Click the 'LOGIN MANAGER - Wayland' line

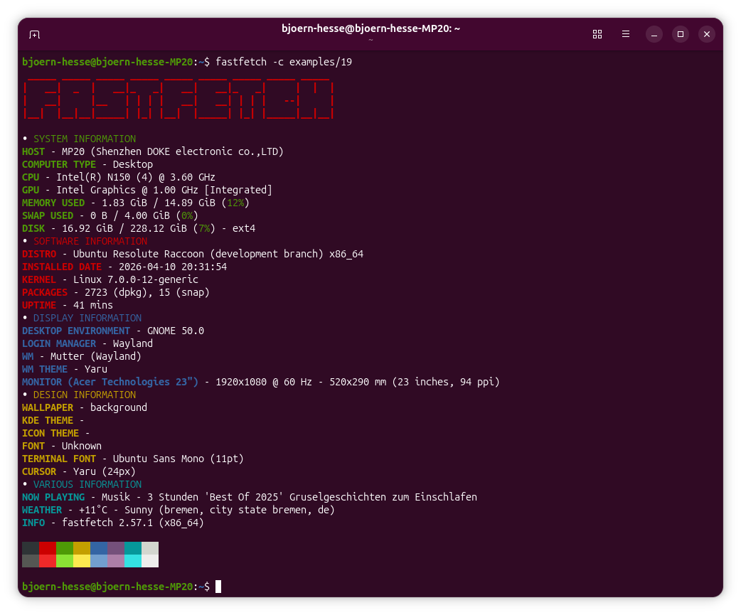(87, 343)
